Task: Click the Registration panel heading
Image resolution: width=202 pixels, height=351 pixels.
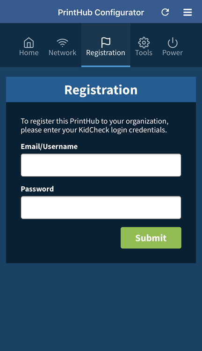Action: (x=101, y=90)
